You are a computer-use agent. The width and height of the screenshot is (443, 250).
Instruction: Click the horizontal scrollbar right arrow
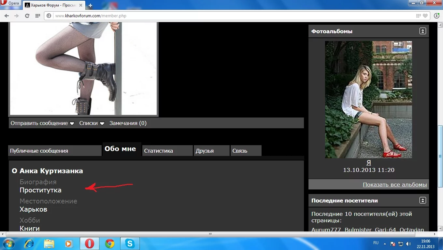point(435,234)
